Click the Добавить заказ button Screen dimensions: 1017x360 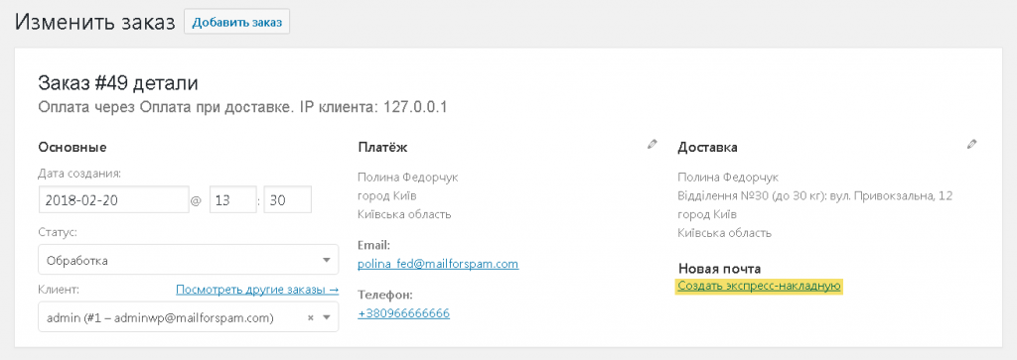237,23
